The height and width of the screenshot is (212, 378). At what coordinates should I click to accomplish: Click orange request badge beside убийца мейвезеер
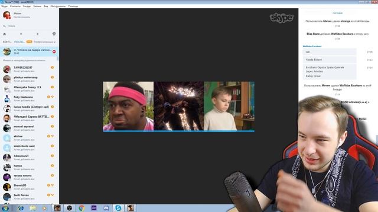click(x=53, y=77)
